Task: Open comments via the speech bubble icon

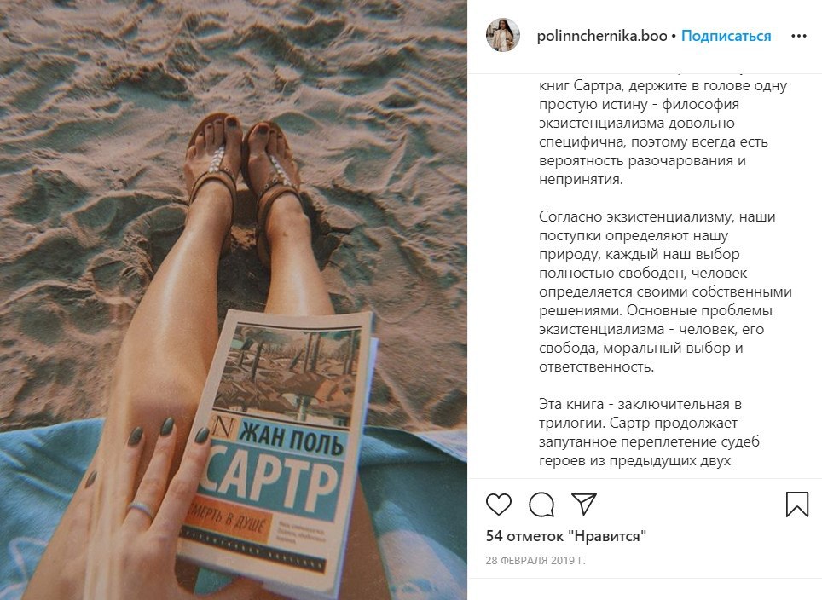Action: coord(541,504)
